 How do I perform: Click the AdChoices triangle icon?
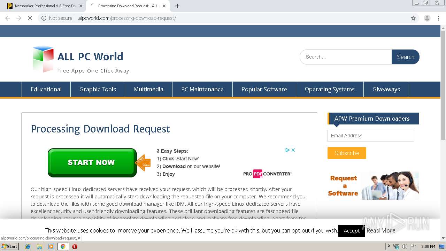coord(287,150)
